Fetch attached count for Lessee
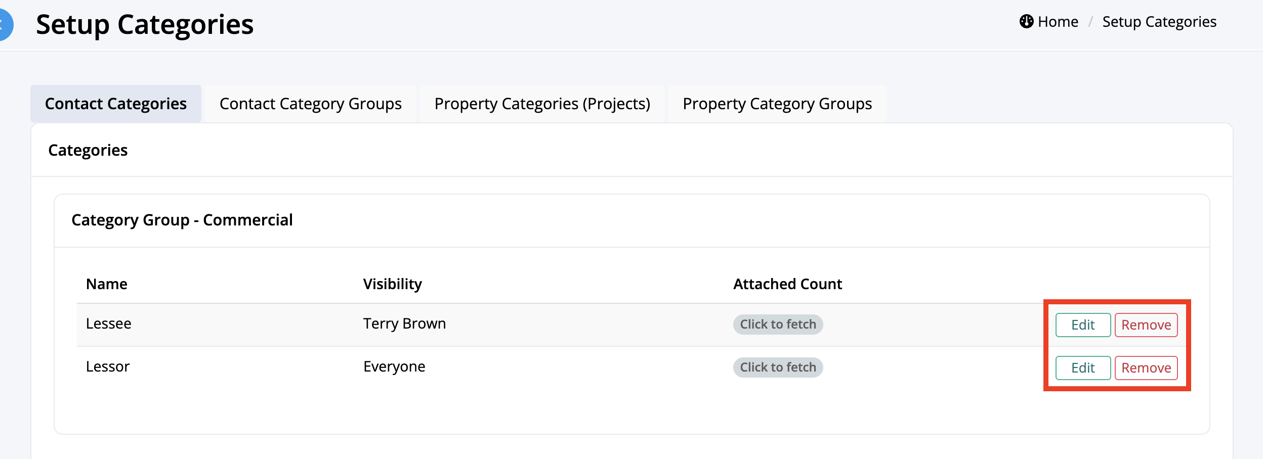The image size is (1263, 459). pyautogui.click(x=778, y=325)
